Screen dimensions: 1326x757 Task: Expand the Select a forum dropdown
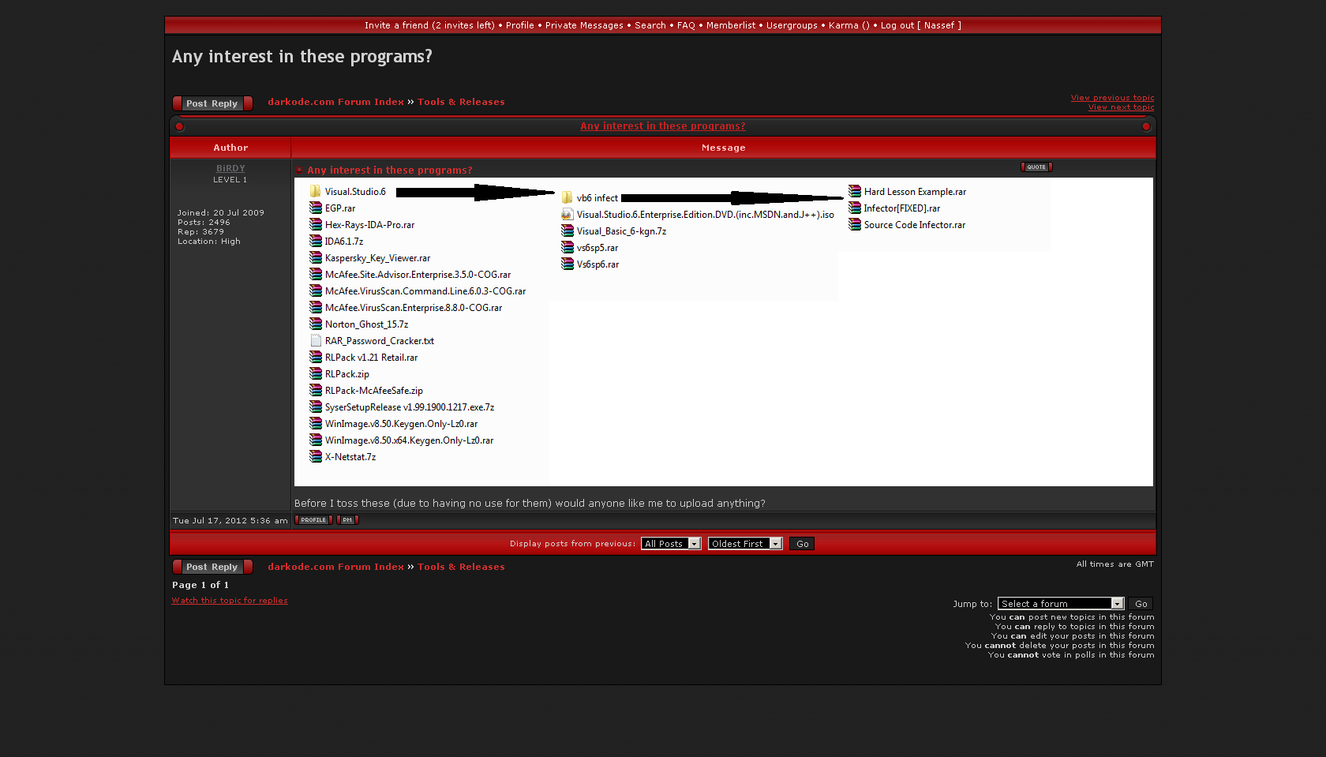coord(1060,604)
